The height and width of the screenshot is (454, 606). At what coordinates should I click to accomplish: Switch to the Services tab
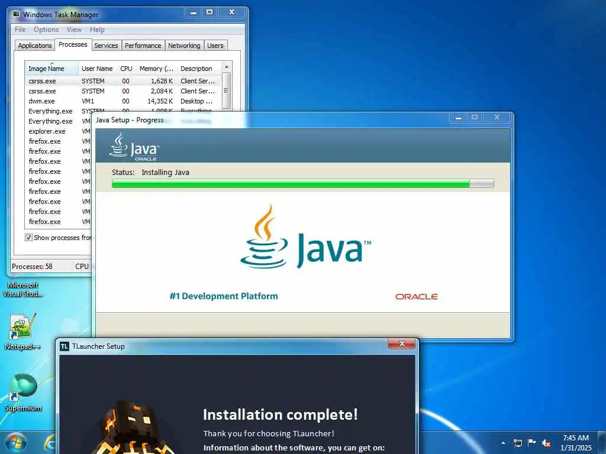(x=106, y=46)
